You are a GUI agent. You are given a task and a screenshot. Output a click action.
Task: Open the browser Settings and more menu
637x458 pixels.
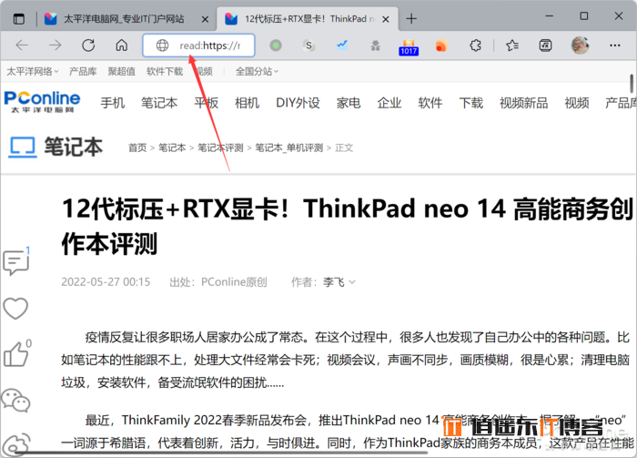click(614, 46)
